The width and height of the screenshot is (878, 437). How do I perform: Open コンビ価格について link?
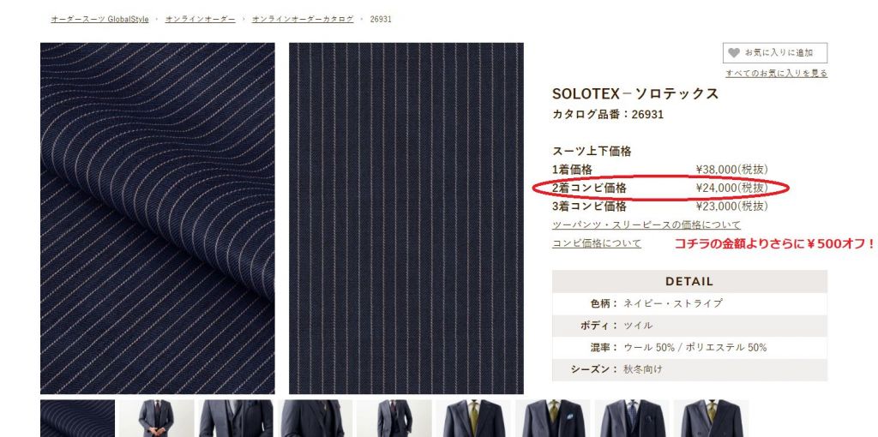(597, 243)
